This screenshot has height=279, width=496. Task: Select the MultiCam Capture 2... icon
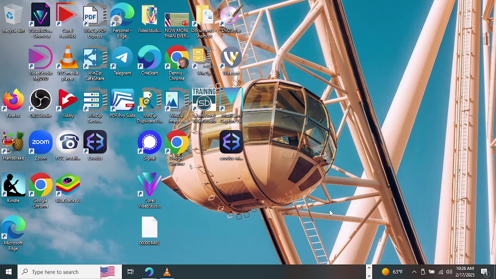231,106
